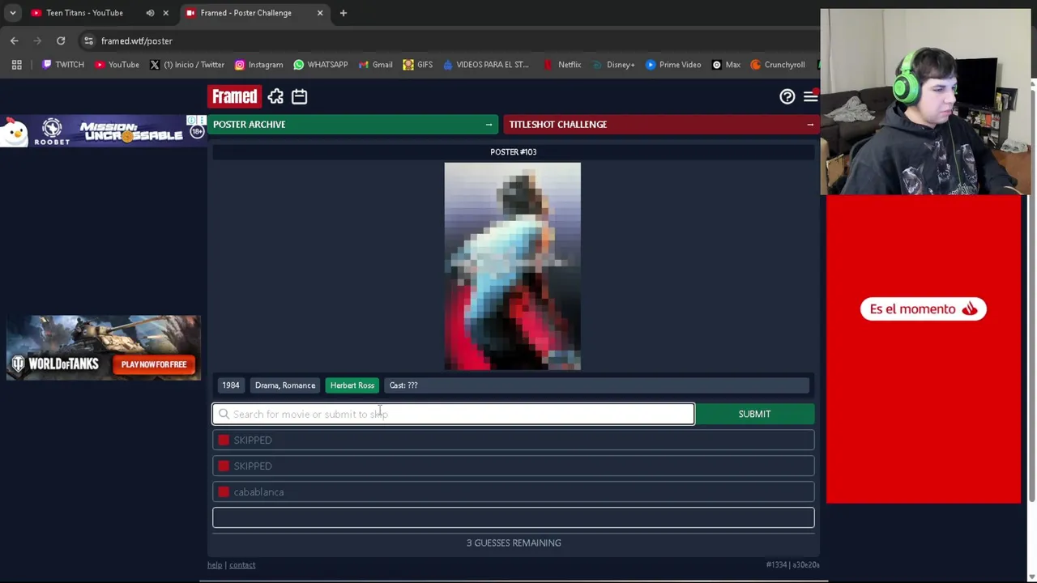Open the help question mark icon

tap(787, 96)
